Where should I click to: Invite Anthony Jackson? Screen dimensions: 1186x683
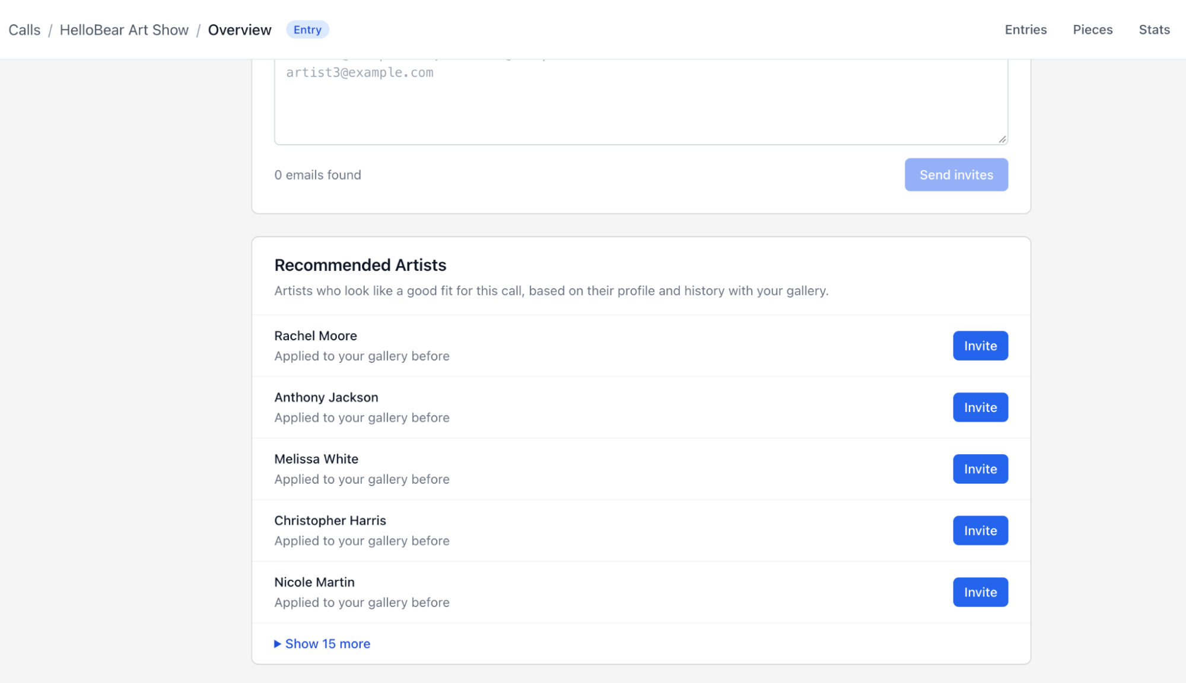pyautogui.click(x=980, y=407)
